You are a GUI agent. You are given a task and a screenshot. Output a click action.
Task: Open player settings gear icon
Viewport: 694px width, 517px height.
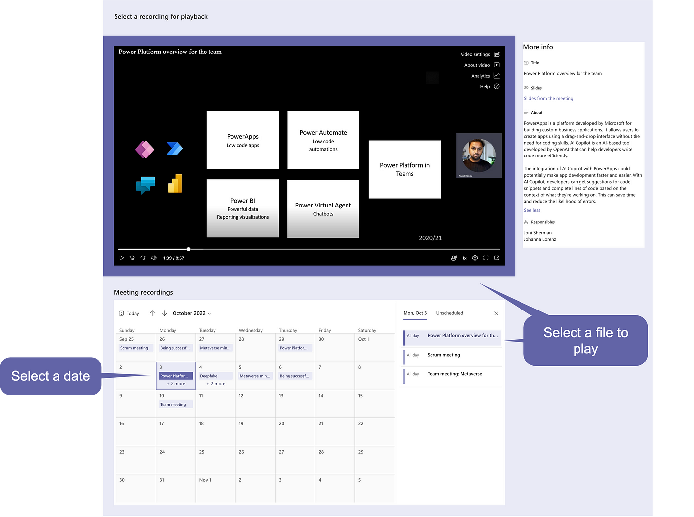pyautogui.click(x=475, y=258)
